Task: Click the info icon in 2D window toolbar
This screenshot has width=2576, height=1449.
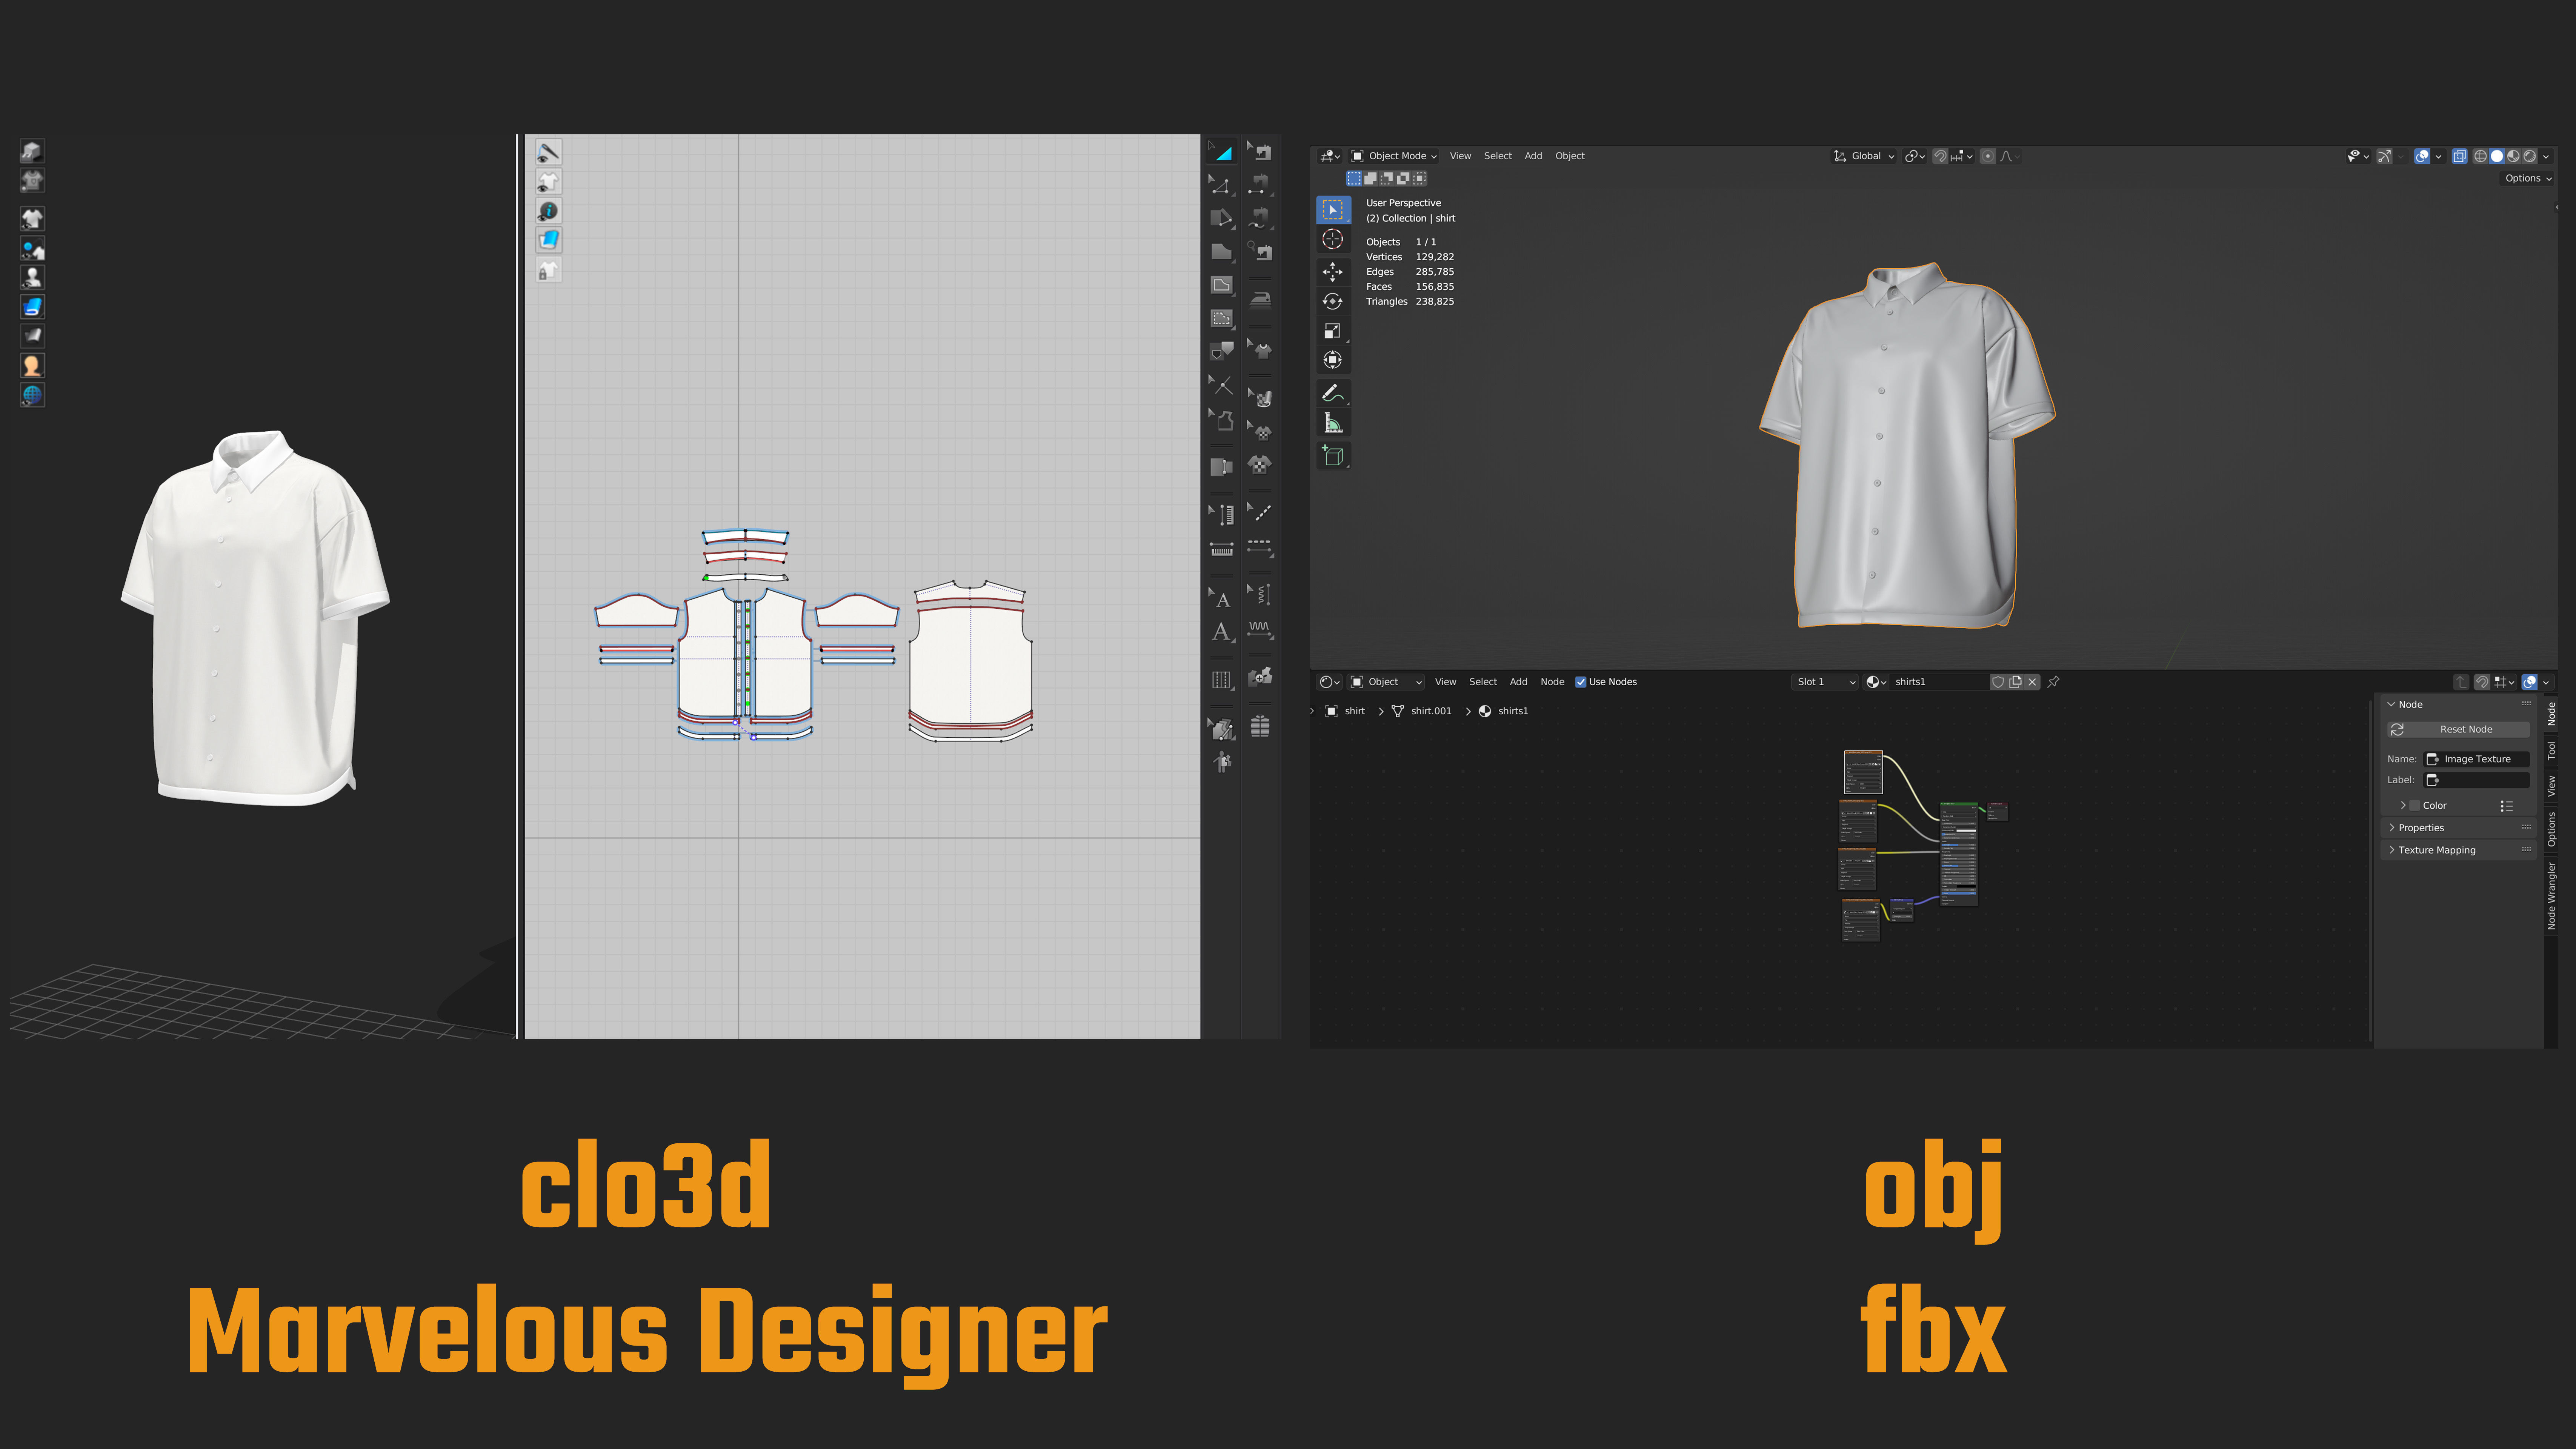Action: click(548, 211)
